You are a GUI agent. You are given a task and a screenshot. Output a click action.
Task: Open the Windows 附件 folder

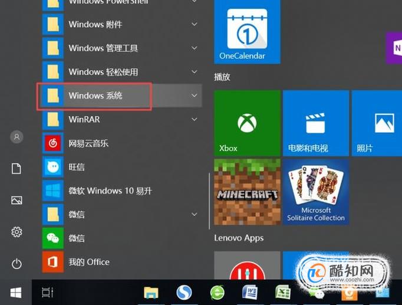pos(122,24)
